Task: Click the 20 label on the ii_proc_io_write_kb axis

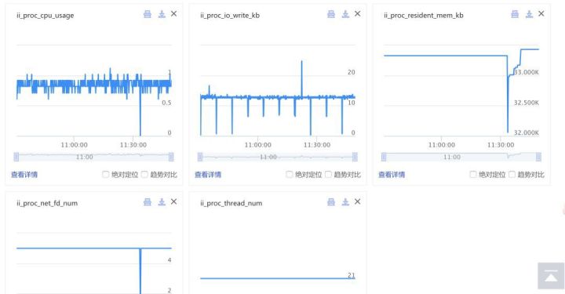Action: [x=352, y=72]
